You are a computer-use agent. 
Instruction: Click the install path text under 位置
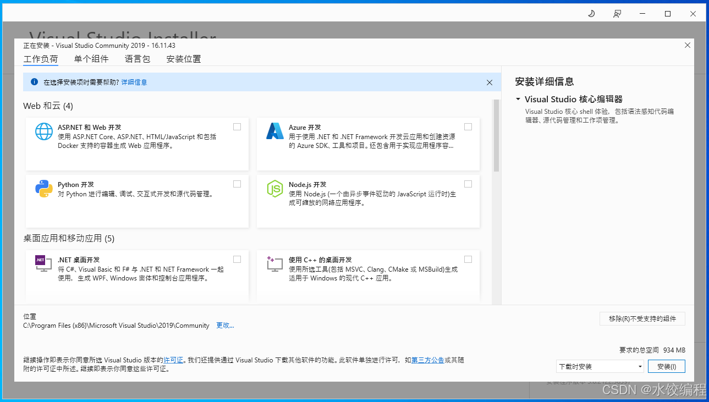(116, 326)
